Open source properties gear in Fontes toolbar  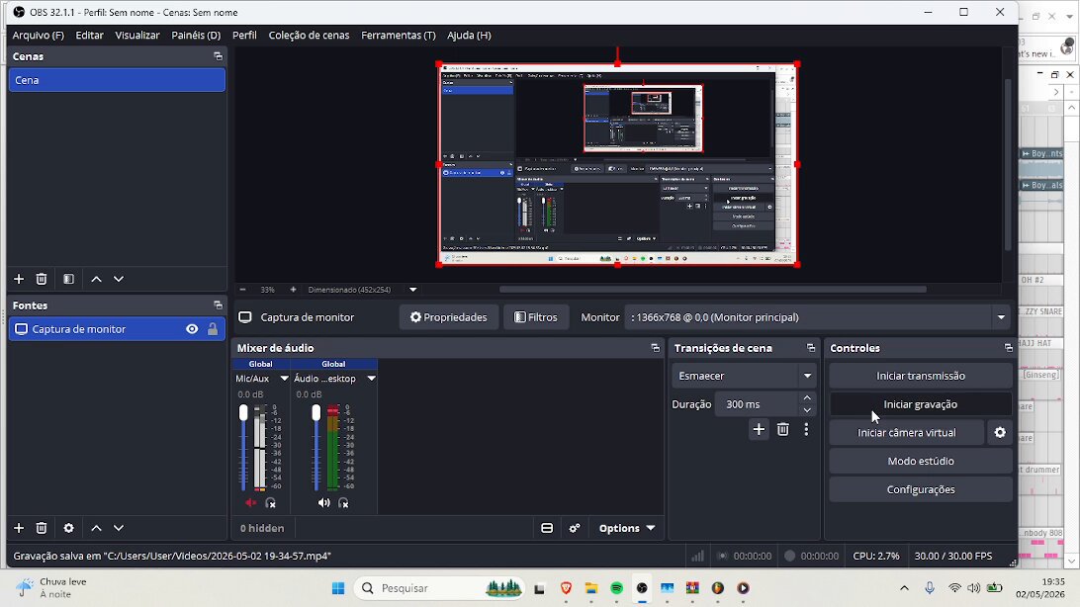[x=68, y=528]
